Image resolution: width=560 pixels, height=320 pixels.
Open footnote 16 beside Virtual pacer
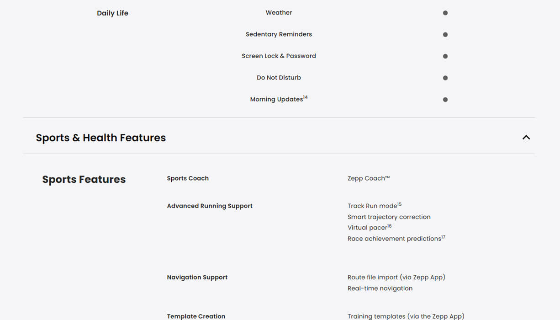(389, 226)
